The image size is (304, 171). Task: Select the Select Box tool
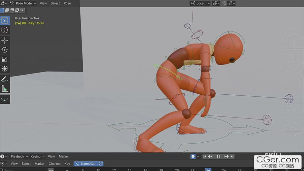click(5, 20)
